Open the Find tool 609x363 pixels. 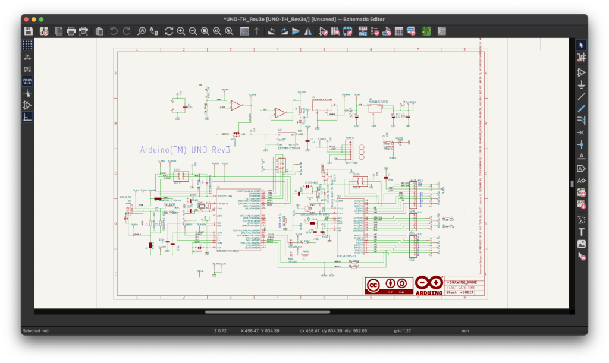142,31
